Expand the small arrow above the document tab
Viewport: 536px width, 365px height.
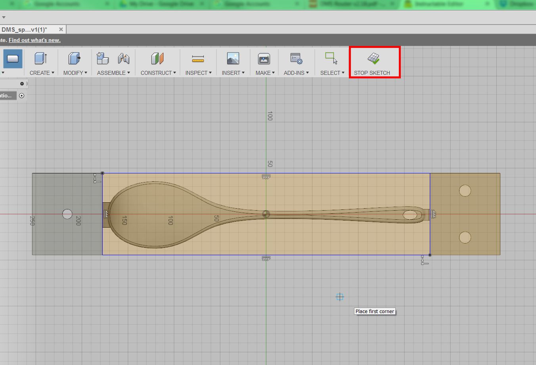[x=4, y=17]
